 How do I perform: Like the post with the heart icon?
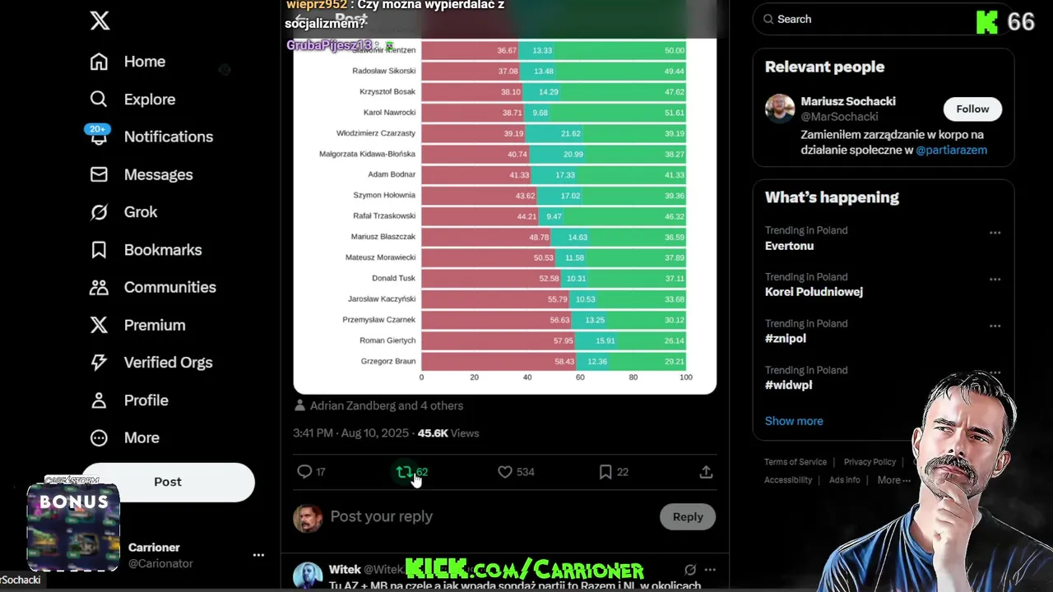(x=505, y=472)
